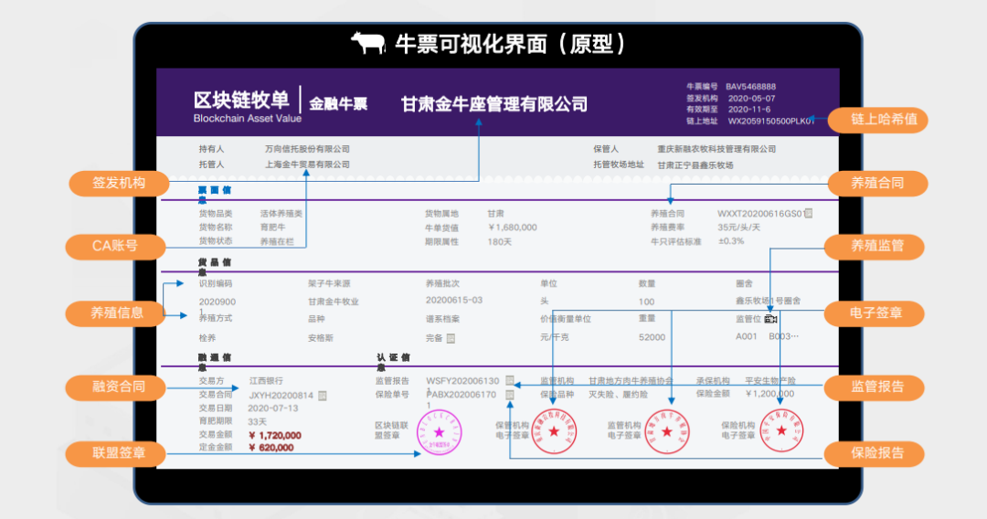Click the 保险报告 orange label

click(x=875, y=453)
